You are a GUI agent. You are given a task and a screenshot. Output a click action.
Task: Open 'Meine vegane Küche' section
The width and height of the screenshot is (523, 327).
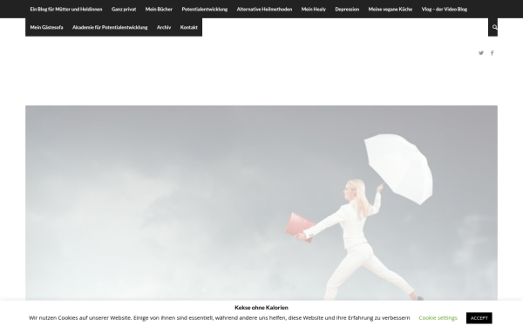click(x=391, y=9)
